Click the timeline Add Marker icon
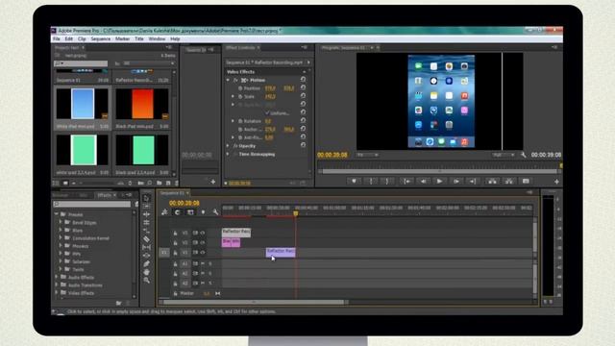 pyautogui.click(x=203, y=212)
